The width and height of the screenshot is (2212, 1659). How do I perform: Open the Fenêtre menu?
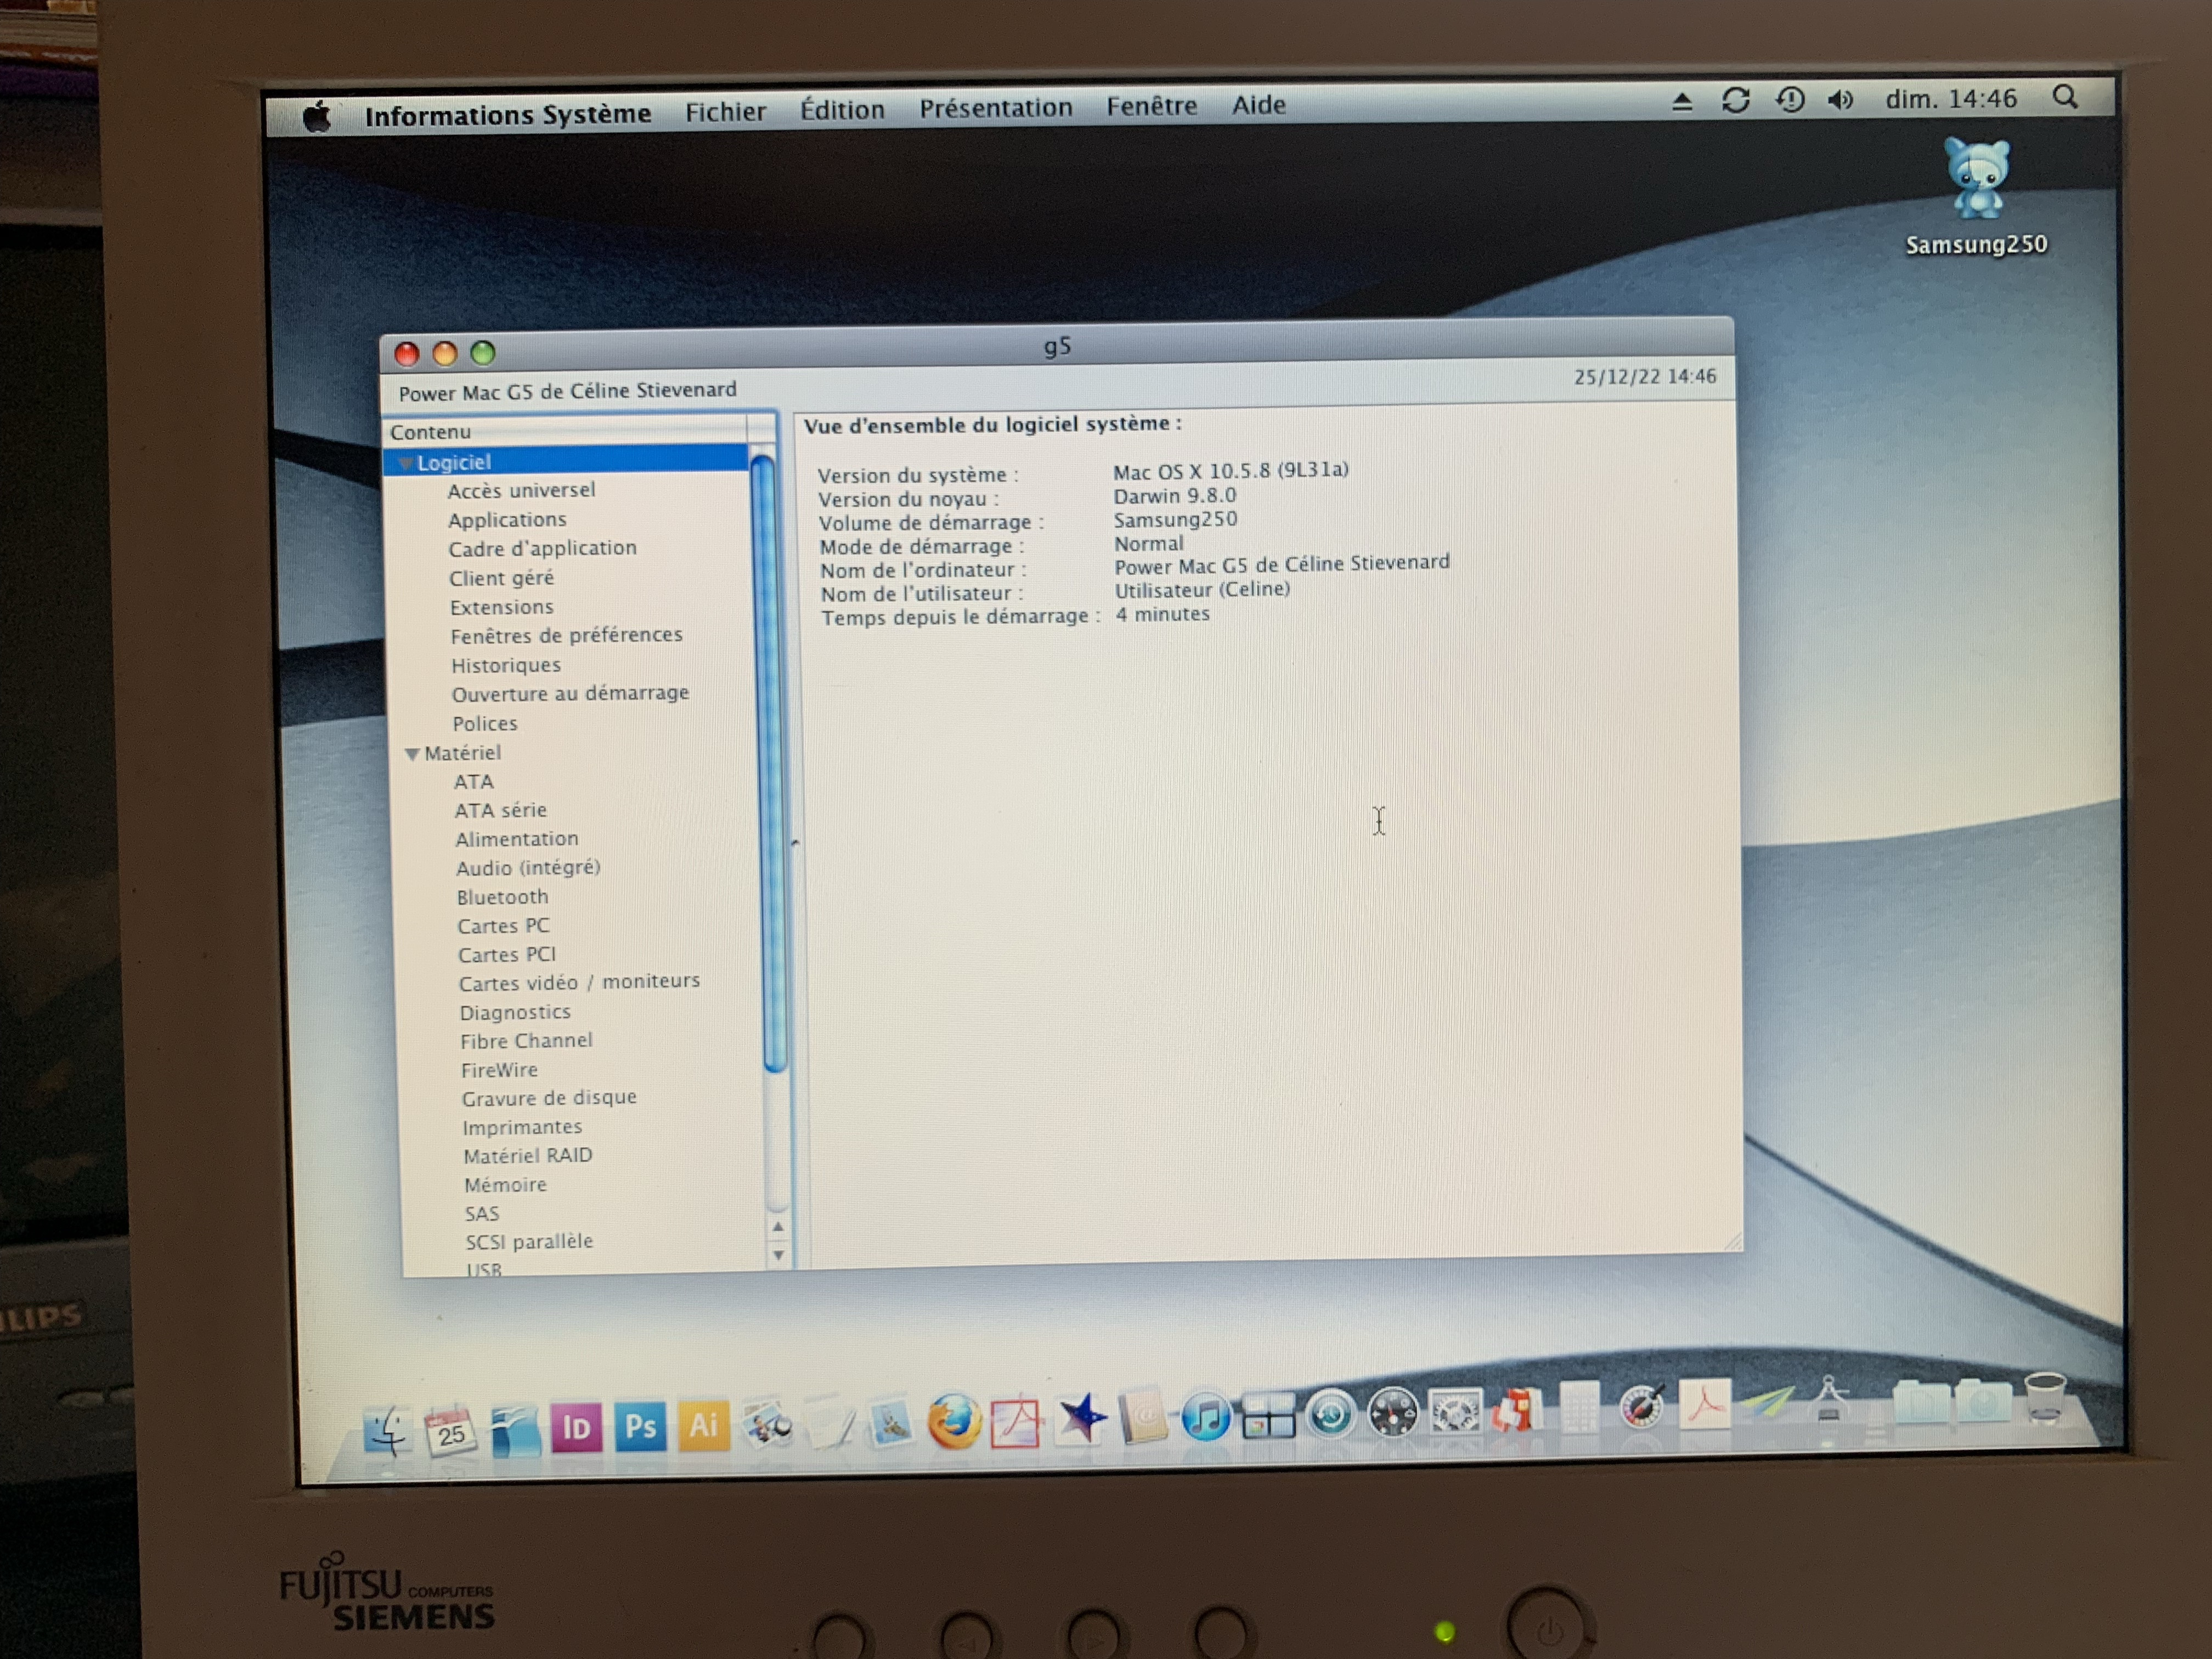click(1151, 106)
